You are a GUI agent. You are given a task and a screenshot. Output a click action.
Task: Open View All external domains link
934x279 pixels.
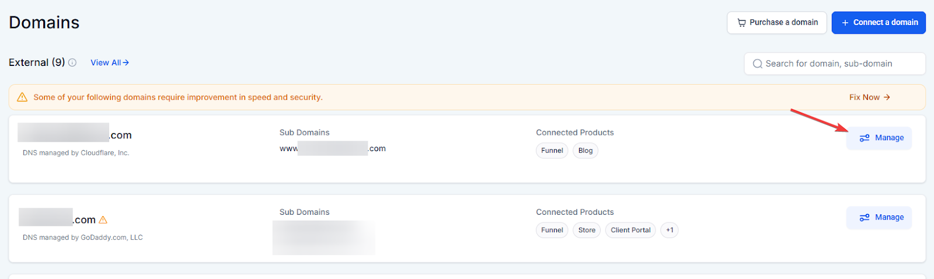[109, 62]
